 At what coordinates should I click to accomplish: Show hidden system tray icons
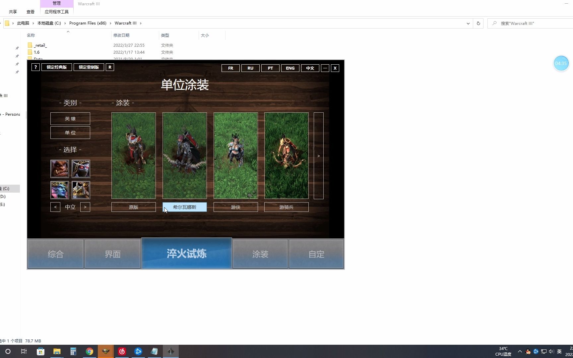click(x=520, y=351)
